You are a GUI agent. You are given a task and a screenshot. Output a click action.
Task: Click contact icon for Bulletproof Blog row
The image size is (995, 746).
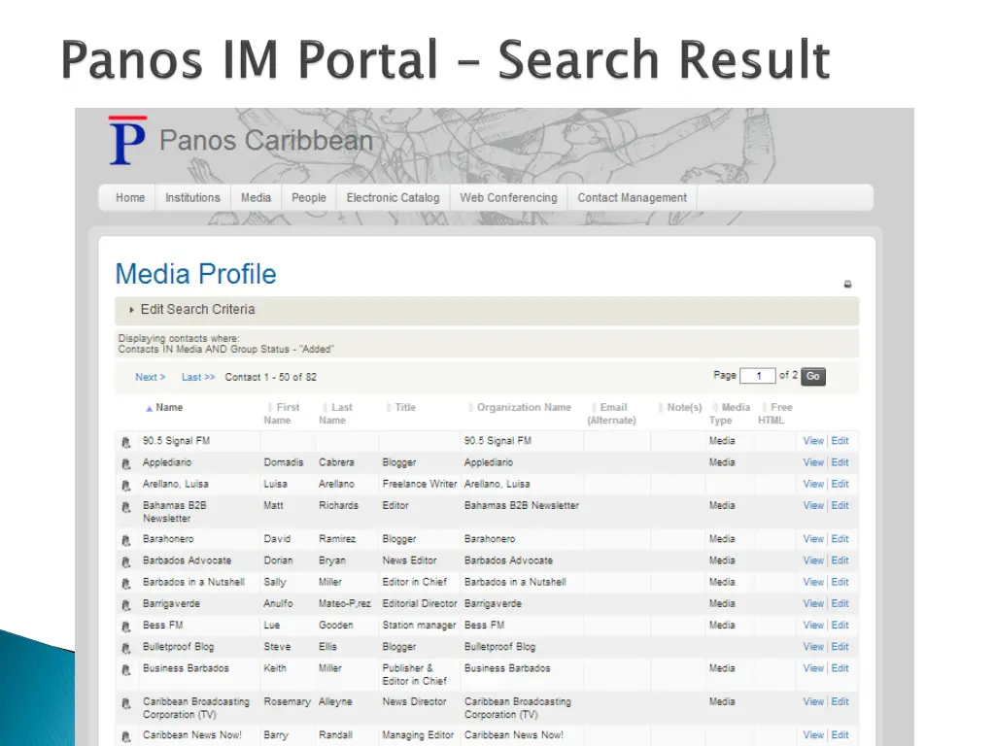126,648
